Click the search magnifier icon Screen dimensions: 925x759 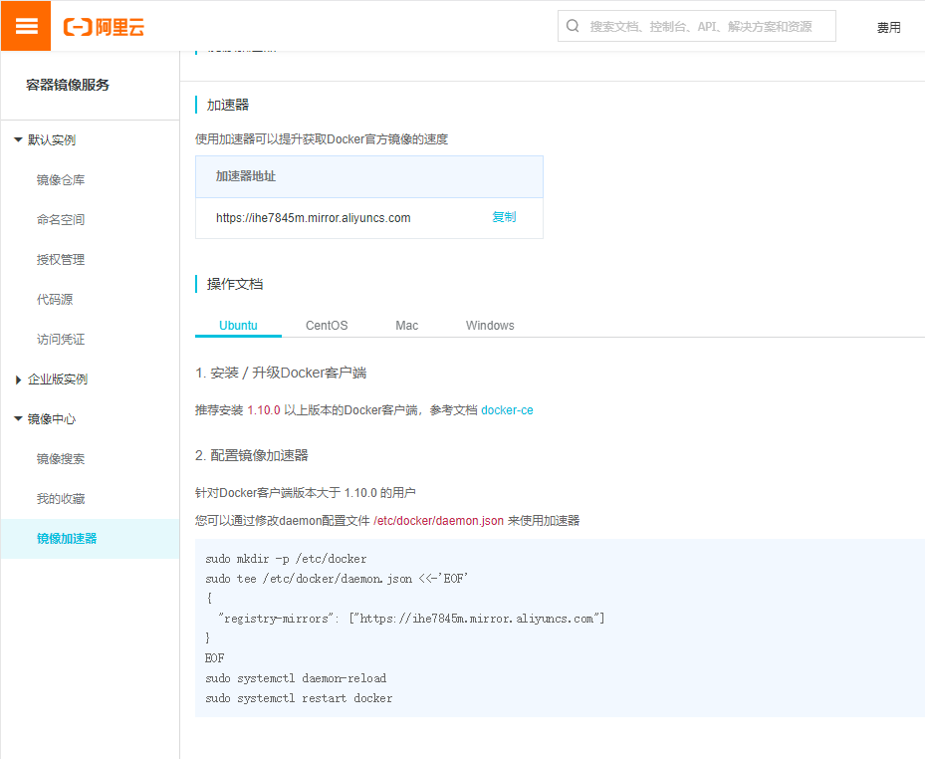(x=573, y=26)
